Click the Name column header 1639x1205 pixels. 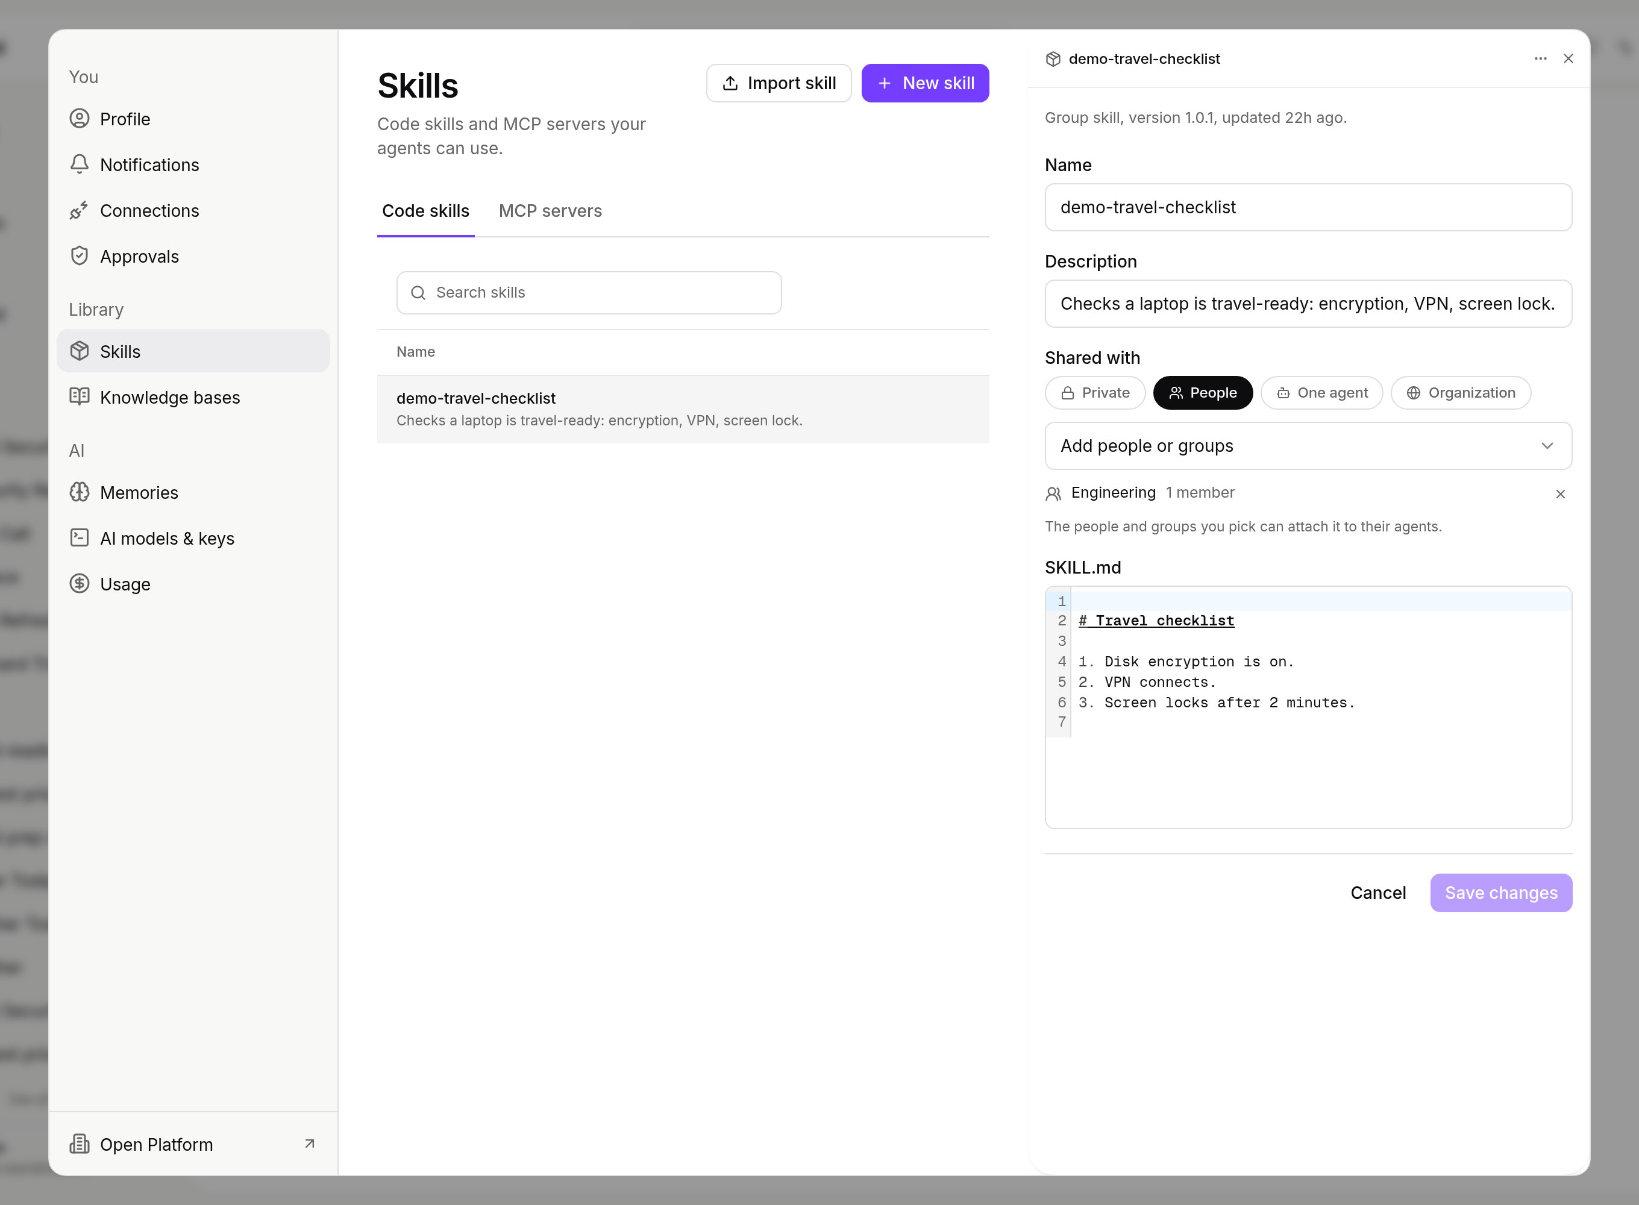pos(416,352)
